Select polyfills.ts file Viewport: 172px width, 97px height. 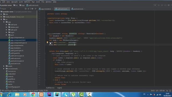[12, 79]
